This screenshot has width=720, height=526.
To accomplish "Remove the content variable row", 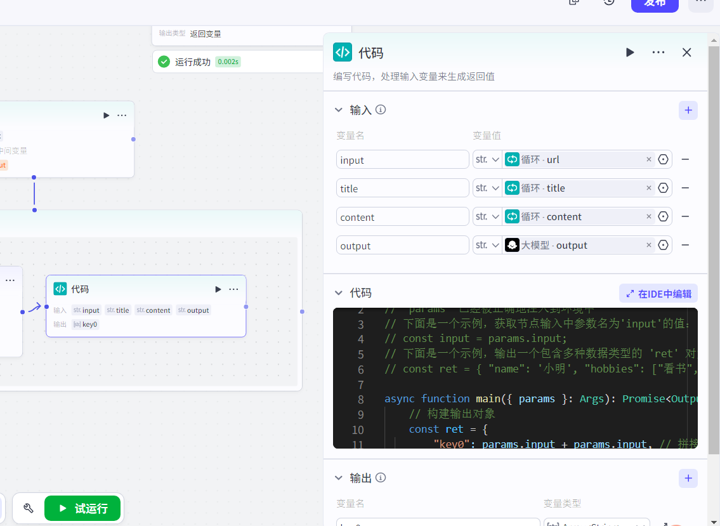I will point(685,216).
